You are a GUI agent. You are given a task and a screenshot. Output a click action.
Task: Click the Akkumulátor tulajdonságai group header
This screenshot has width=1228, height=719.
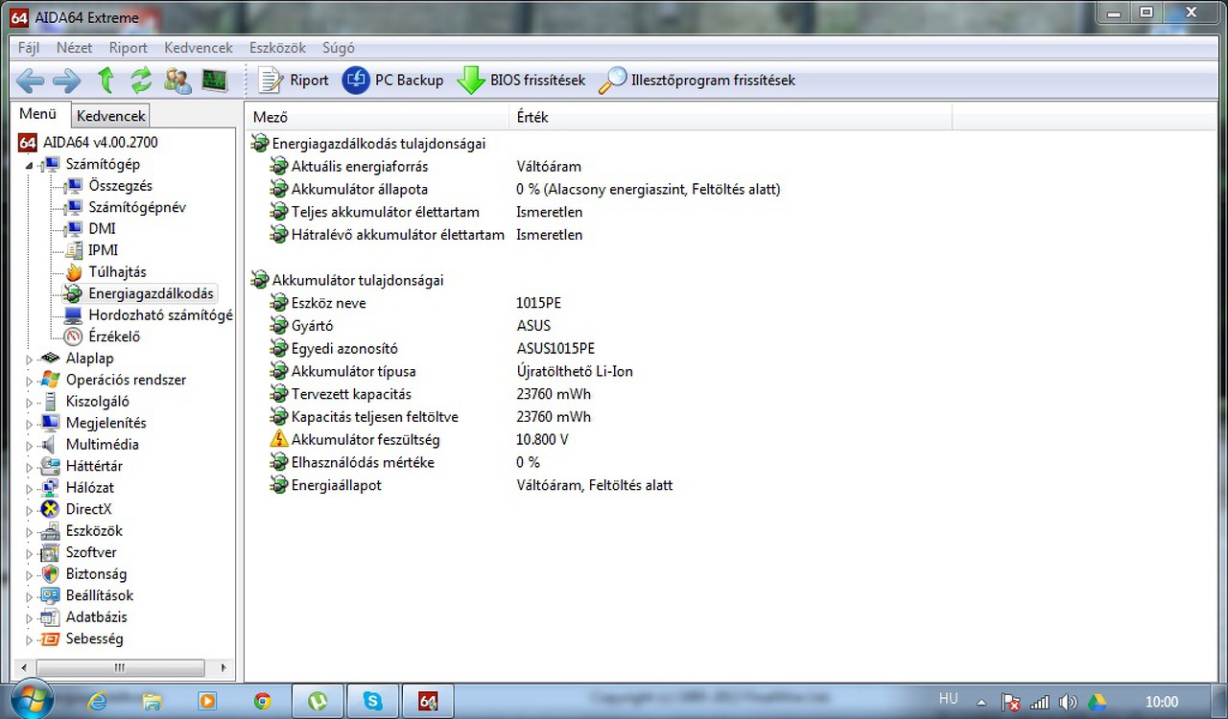pos(347,280)
